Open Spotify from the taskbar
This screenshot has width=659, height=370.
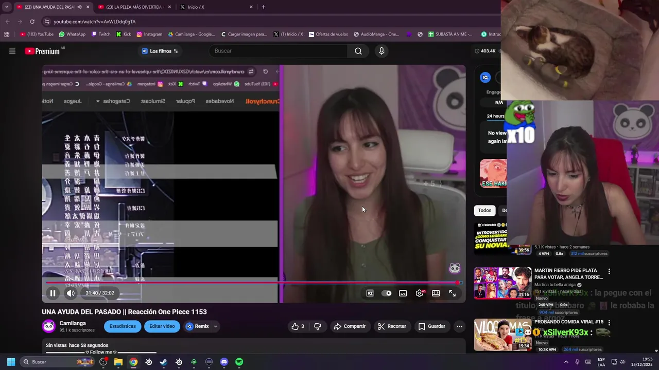[239, 362]
